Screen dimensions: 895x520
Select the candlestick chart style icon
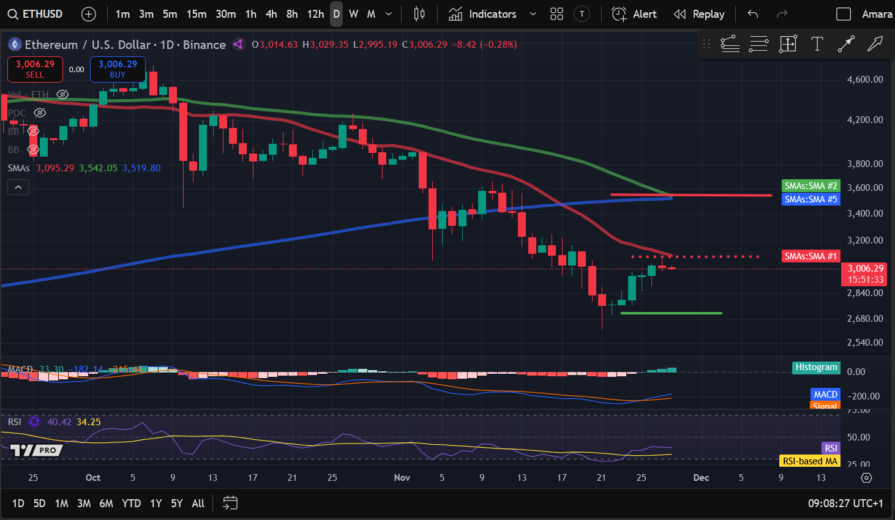[x=419, y=13]
